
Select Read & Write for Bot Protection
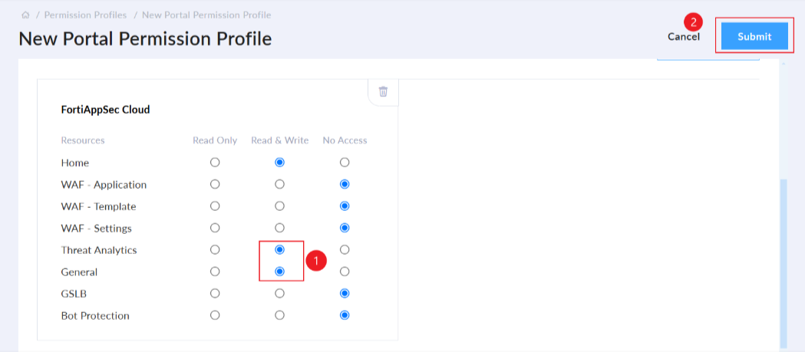tap(279, 315)
